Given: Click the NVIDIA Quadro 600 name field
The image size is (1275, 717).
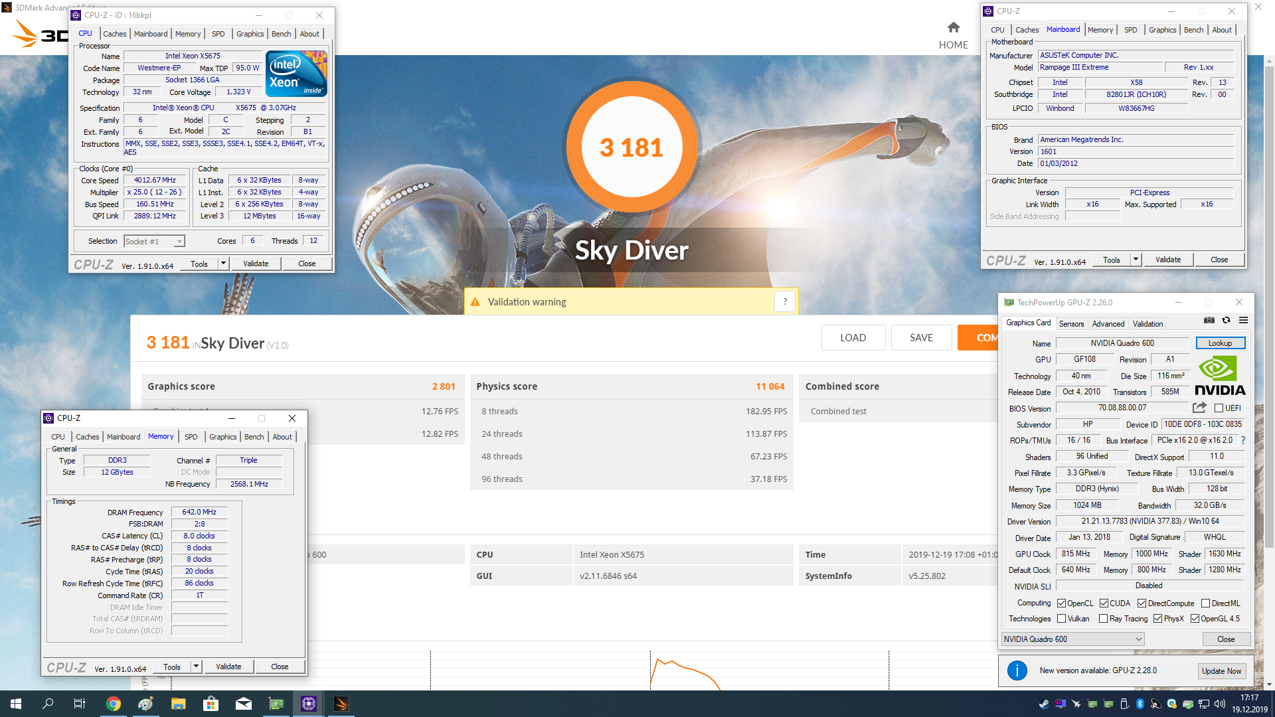Looking at the screenshot, I should point(1122,343).
